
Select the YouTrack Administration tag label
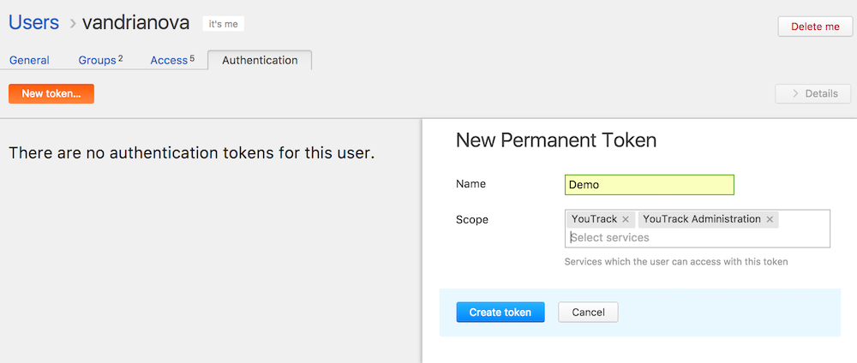701,220
